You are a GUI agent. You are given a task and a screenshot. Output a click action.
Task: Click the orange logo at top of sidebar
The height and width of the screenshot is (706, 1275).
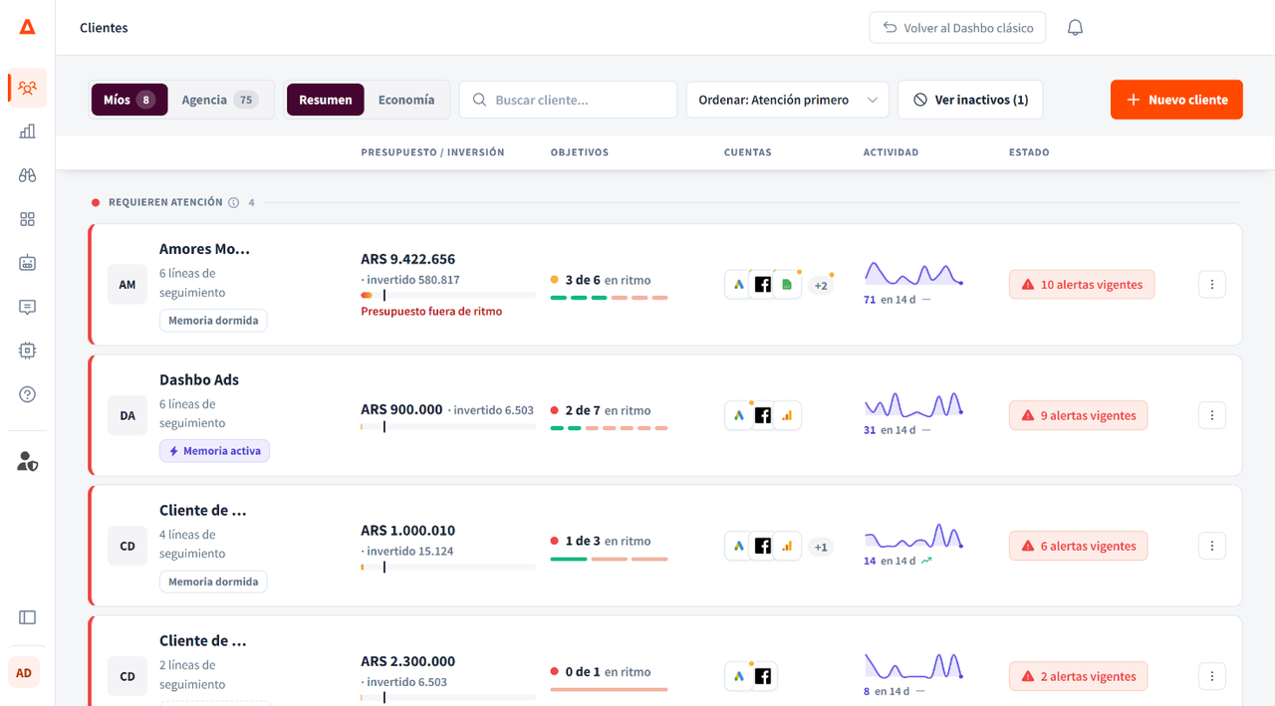[x=27, y=27]
